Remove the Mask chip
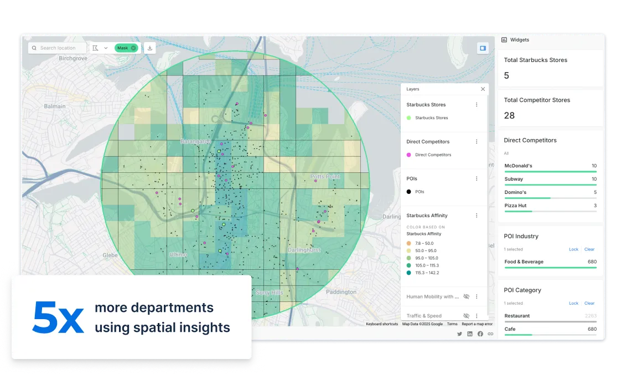The height and width of the screenshot is (374, 626). tap(133, 48)
